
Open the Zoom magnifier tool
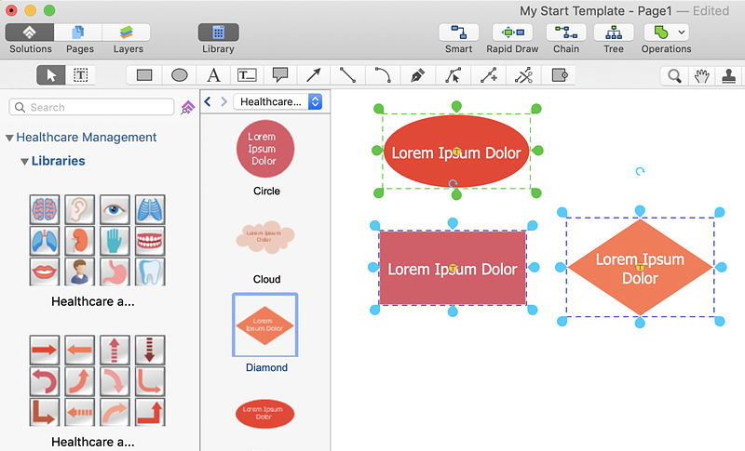pyautogui.click(x=672, y=76)
